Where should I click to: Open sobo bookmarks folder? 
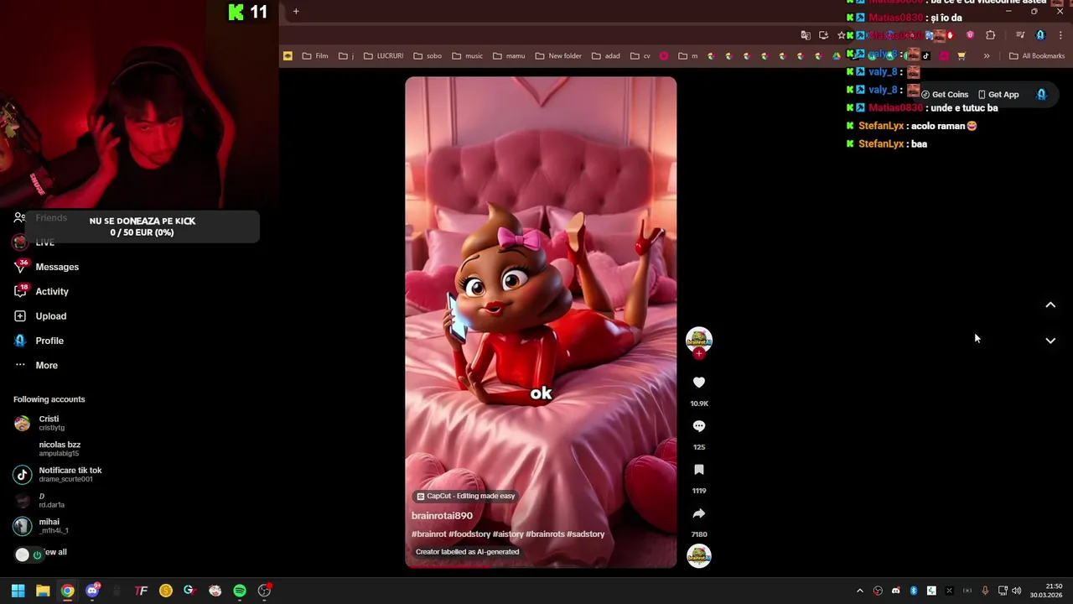pos(428,56)
